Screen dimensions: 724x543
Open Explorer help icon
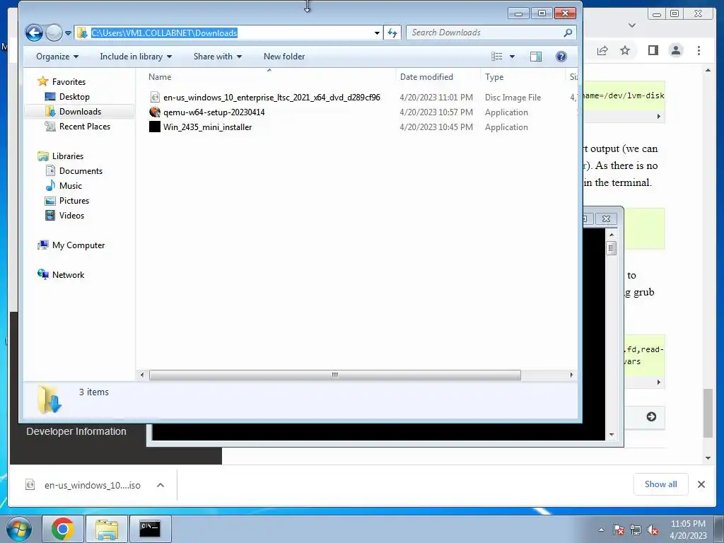[x=561, y=57]
